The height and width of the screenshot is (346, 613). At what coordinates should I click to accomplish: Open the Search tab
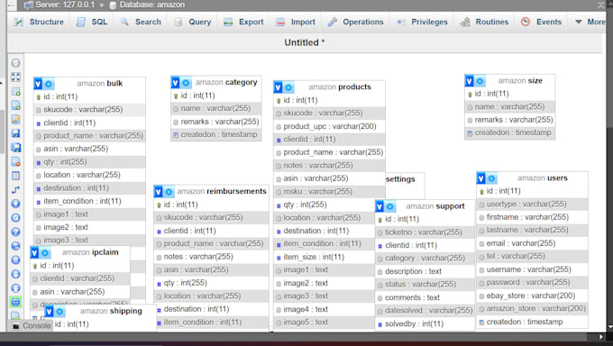pyautogui.click(x=141, y=22)
